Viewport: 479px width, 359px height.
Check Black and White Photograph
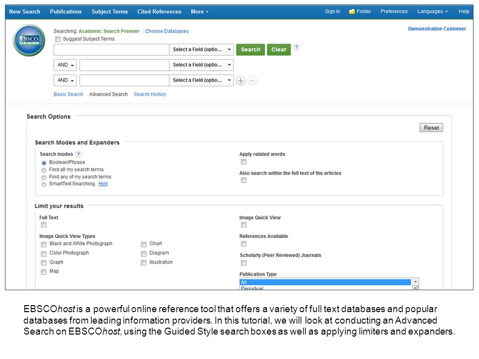click(x=44, y=244)
